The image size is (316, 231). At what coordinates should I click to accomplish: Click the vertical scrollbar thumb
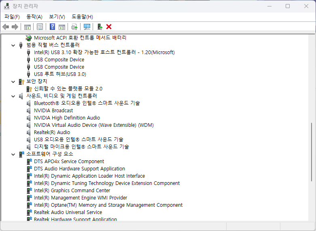pyautogui.click(x=312, y=152)
